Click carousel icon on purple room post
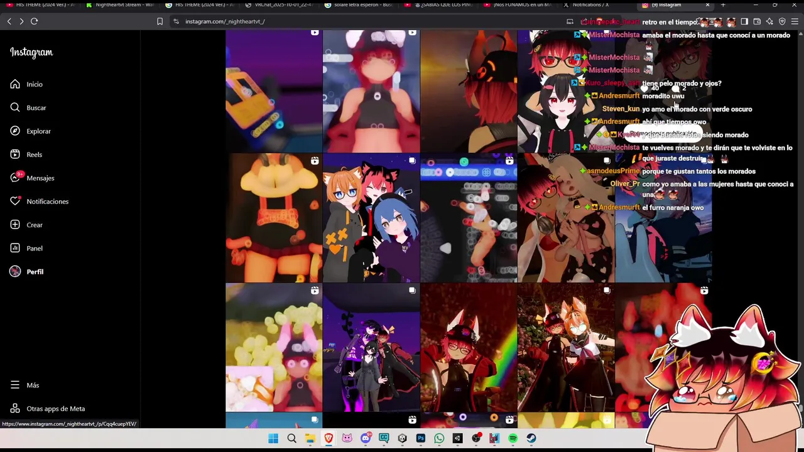 pyautogui.click(x=412, y=291)
